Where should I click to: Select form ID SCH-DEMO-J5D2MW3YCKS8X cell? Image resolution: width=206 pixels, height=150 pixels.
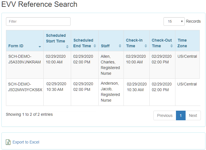coord(25,87)
